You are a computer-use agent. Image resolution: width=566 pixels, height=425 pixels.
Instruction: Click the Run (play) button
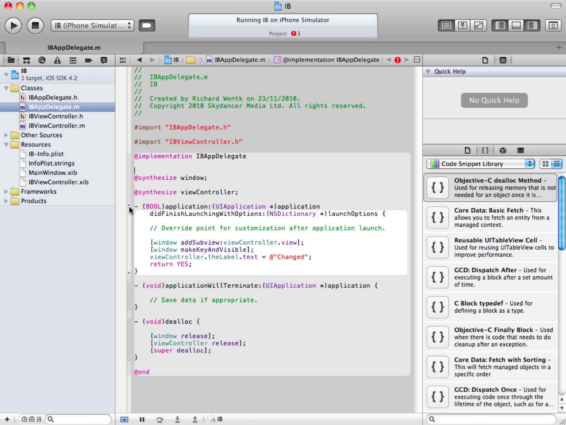point(13,26)
